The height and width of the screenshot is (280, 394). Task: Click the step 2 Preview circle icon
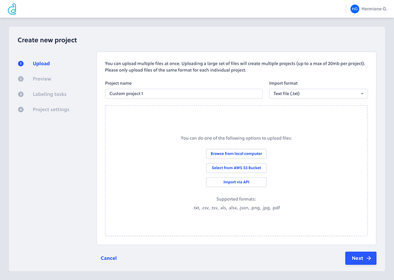21,79
